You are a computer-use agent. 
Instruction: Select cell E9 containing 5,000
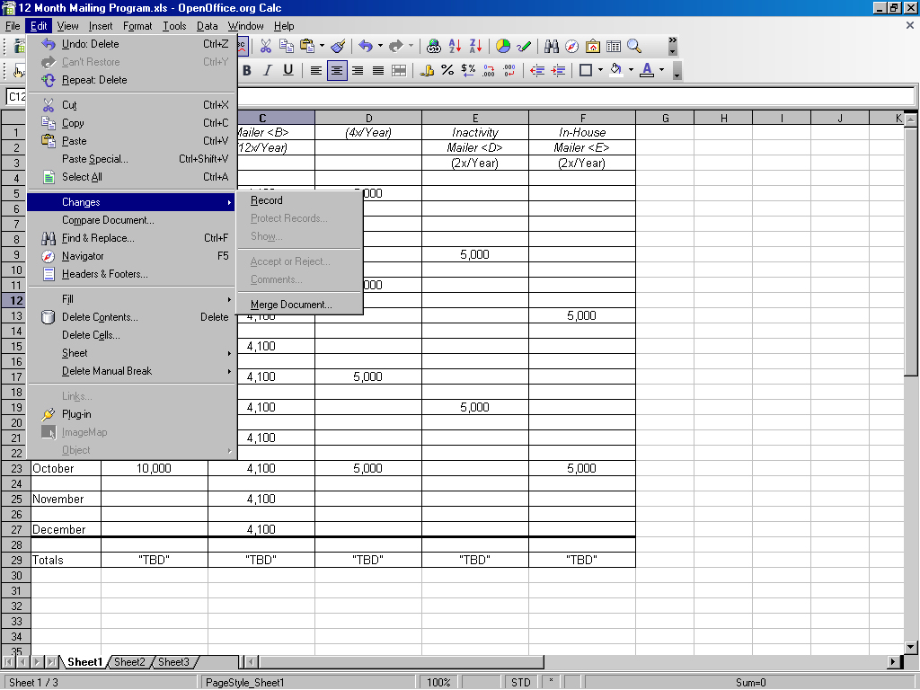(x=474, y=254)
